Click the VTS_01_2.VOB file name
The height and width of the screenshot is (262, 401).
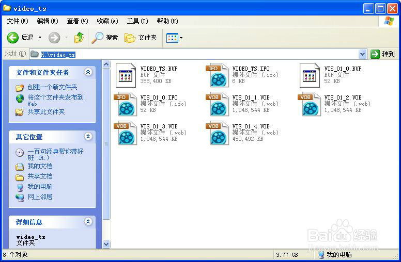(x=343, y=97)
